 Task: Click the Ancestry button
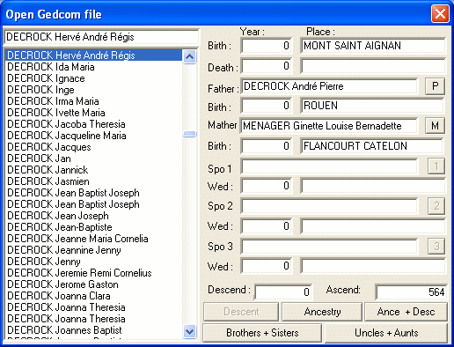click(x=322, y=312)
